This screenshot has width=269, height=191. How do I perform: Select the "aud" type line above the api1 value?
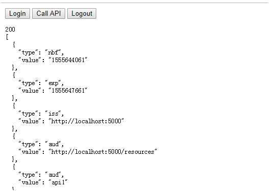(x=41, y=175)
